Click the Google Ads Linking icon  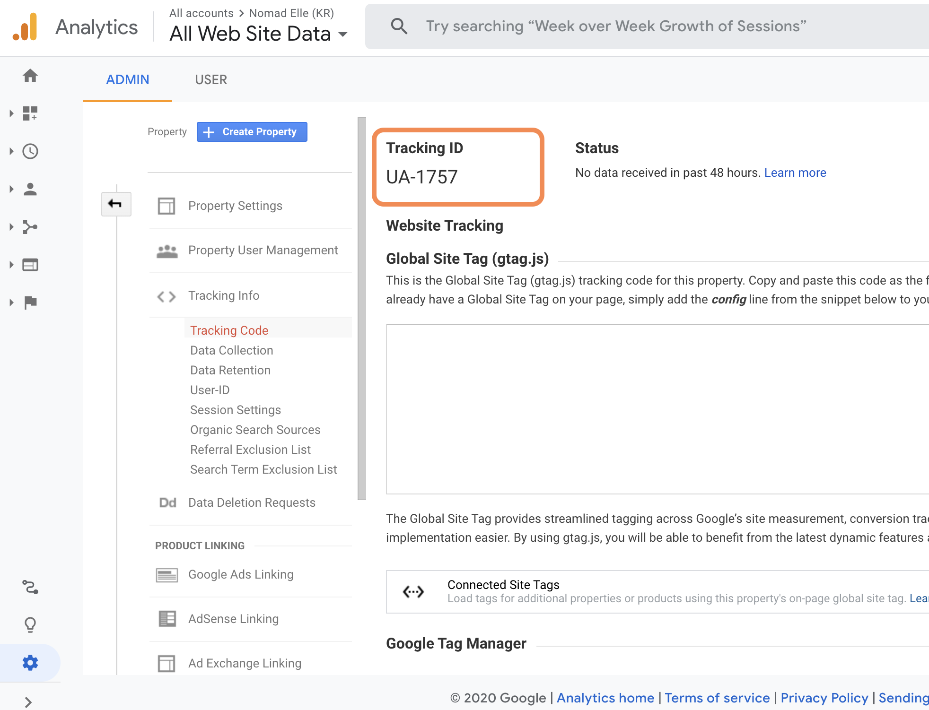(x=167, y=575)
